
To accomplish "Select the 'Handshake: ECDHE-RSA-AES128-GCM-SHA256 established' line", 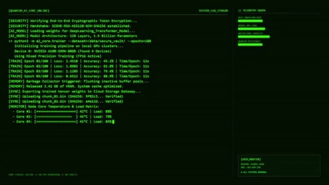I will [x=70, y=26].
